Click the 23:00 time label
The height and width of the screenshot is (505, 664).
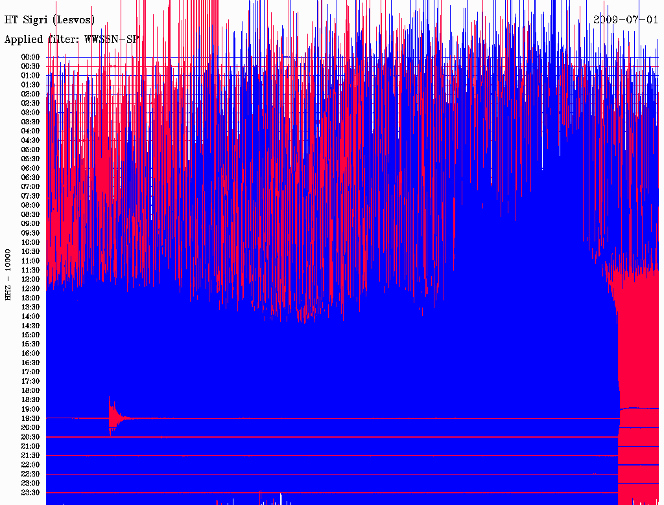pos(30,484)
